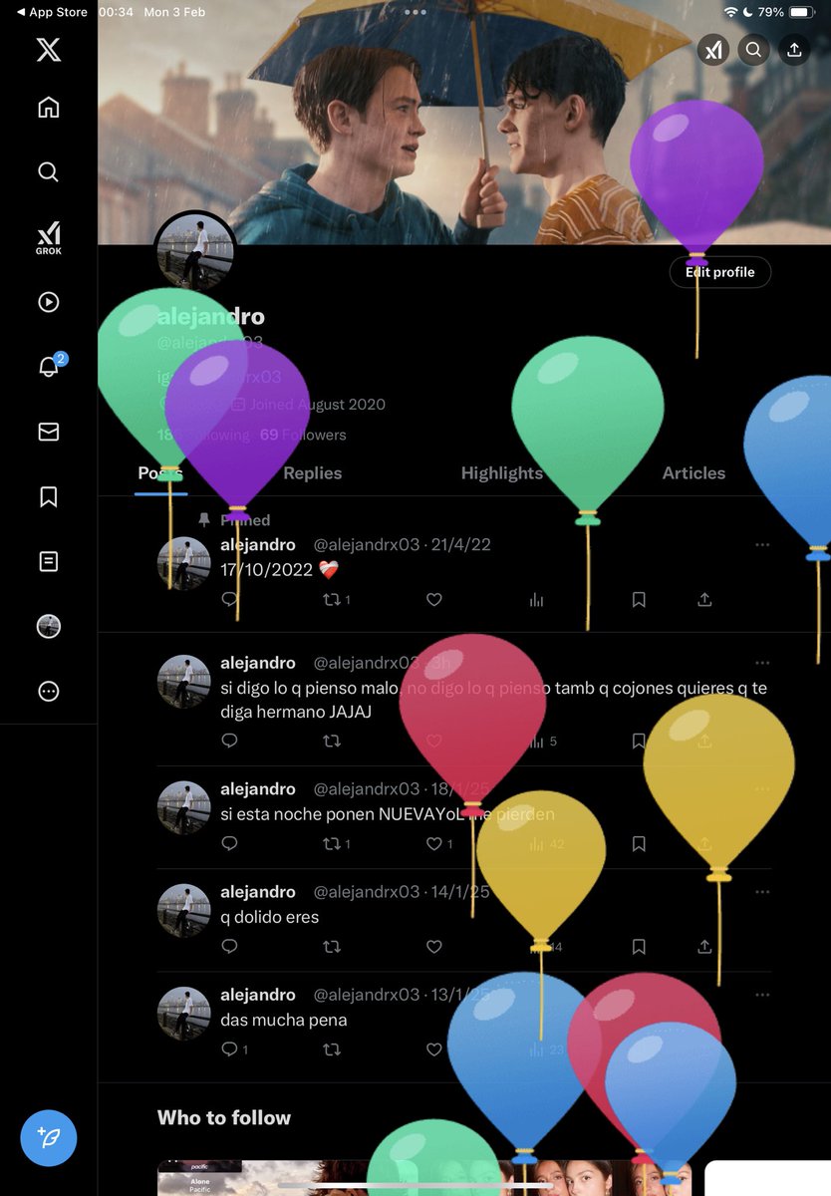Open the 69 Followers list
Image resolution: width=831 pixels, height=1196 pixels.
(x=303, y=435)
